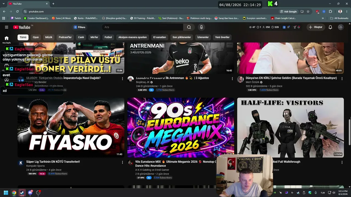
Task: Open Steam from the taskbar
Action: click(22, 193)
